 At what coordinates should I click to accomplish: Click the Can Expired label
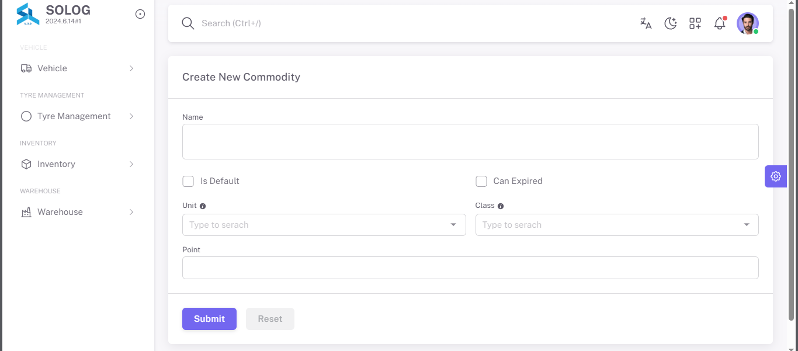coord(518,181)
